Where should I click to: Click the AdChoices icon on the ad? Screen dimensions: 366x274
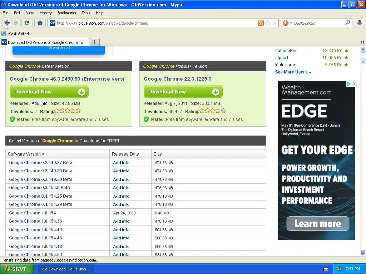coord(349,84)
